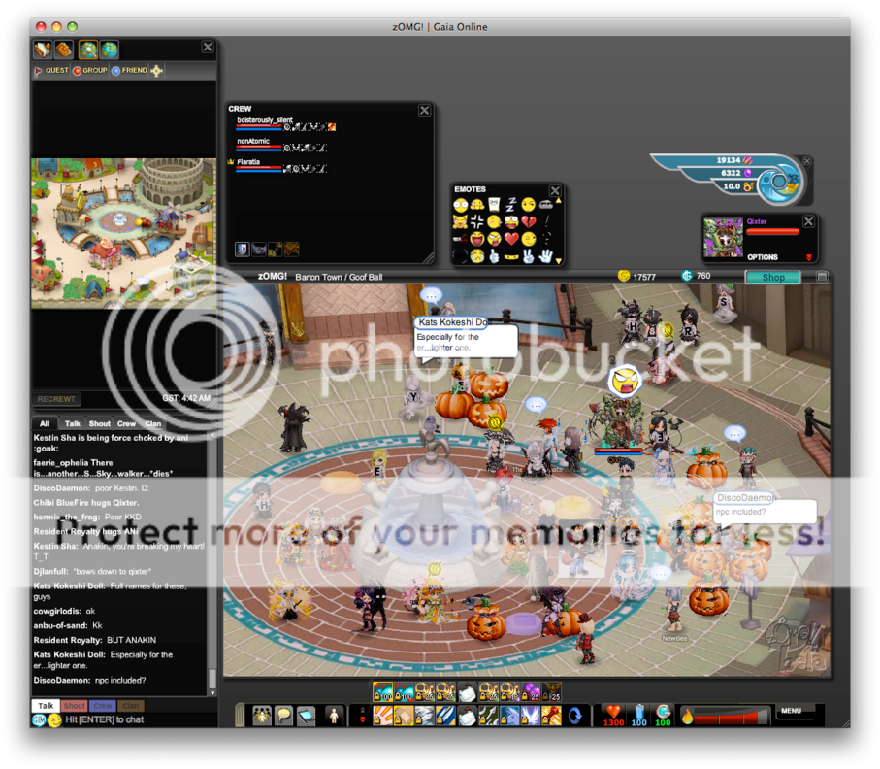Use the red hammer ring skill
Screen dimensions: 880x769
point(553,716)
